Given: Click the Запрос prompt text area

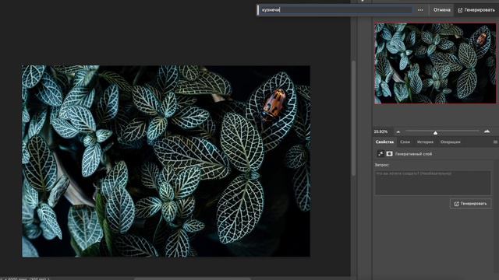Looking at the screenshot, I should pos(433,183).
